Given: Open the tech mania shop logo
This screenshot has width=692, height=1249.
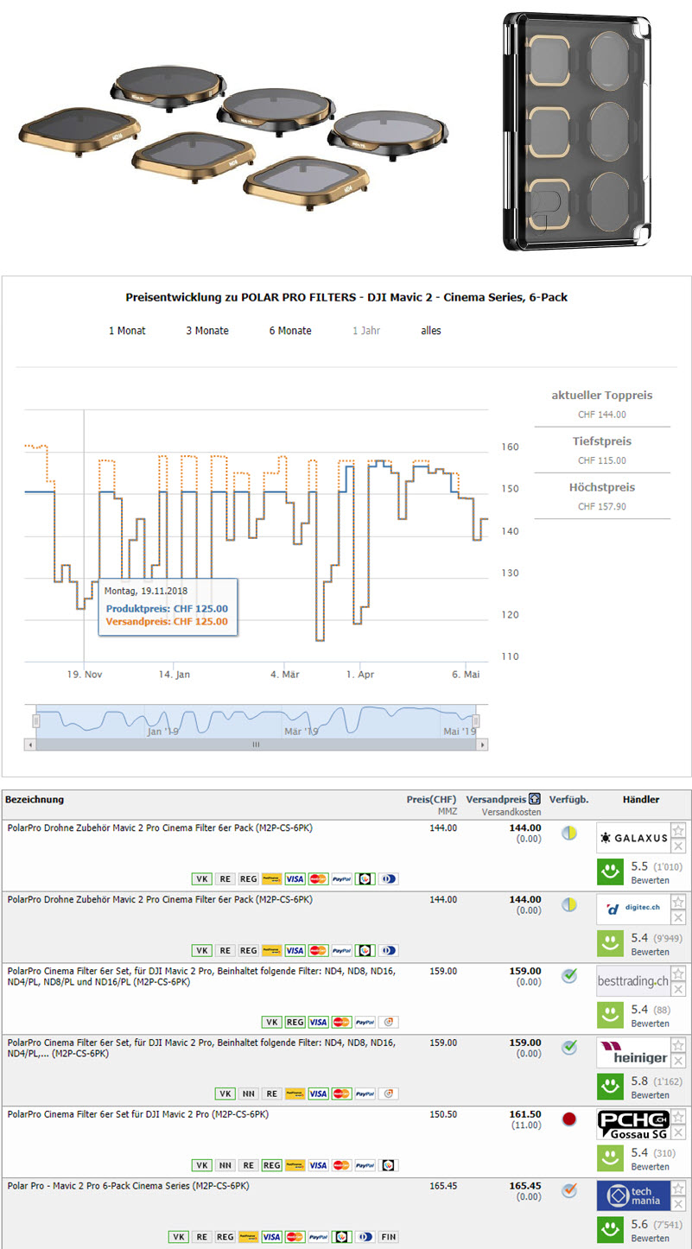Looking at the screenshot, I should coord(632,1196).
